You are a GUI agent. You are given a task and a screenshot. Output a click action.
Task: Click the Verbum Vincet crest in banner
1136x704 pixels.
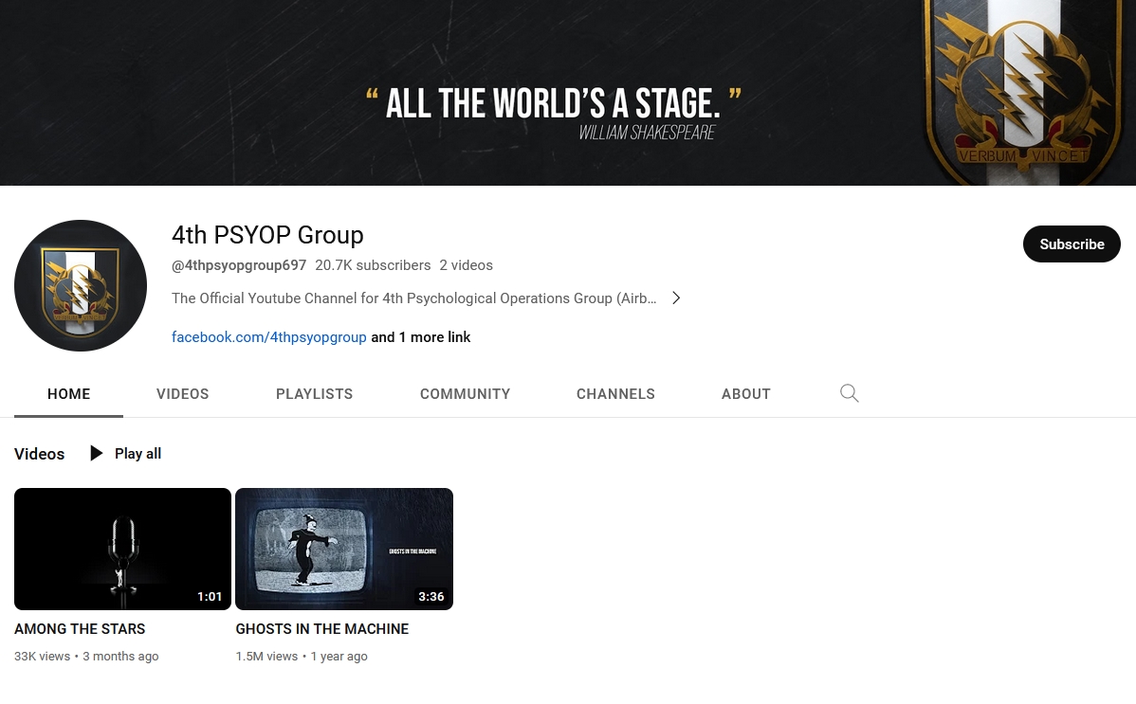[x=1023, y=91]
